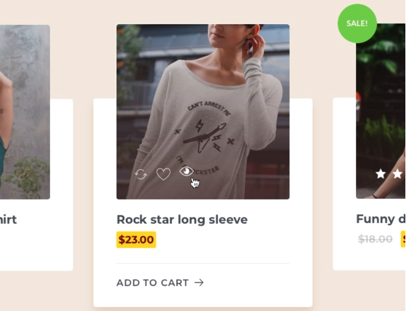Click the first rating star on the right product

pyautogui.click(x=381, y=174)
